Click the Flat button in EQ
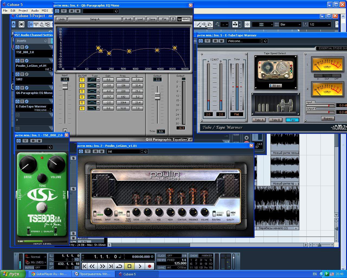 [164, 19]
